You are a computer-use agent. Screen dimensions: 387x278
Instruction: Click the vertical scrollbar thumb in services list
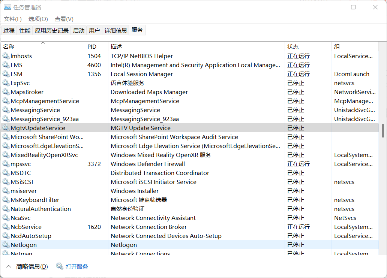(383, 130)
